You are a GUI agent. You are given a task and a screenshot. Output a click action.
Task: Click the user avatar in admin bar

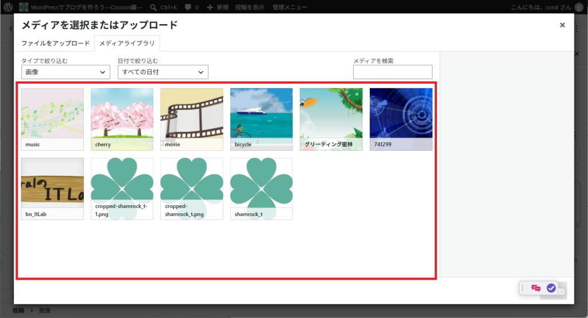[x=579, y=7]
